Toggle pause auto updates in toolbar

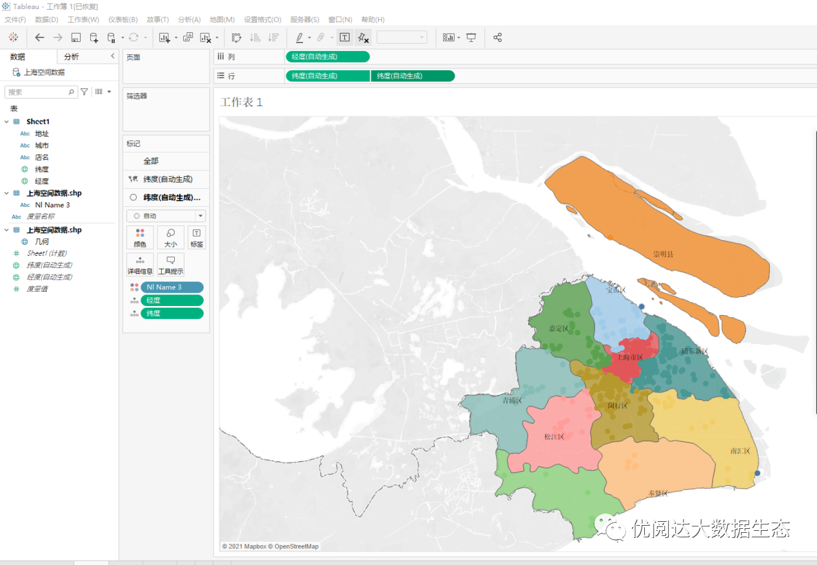point(112,37)
